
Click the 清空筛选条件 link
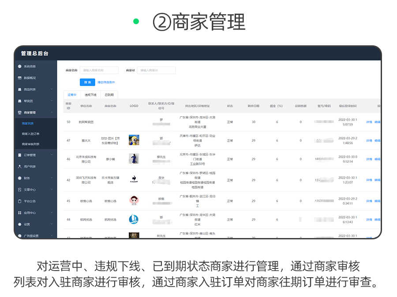pyautogui.click(x=106, y=82)
